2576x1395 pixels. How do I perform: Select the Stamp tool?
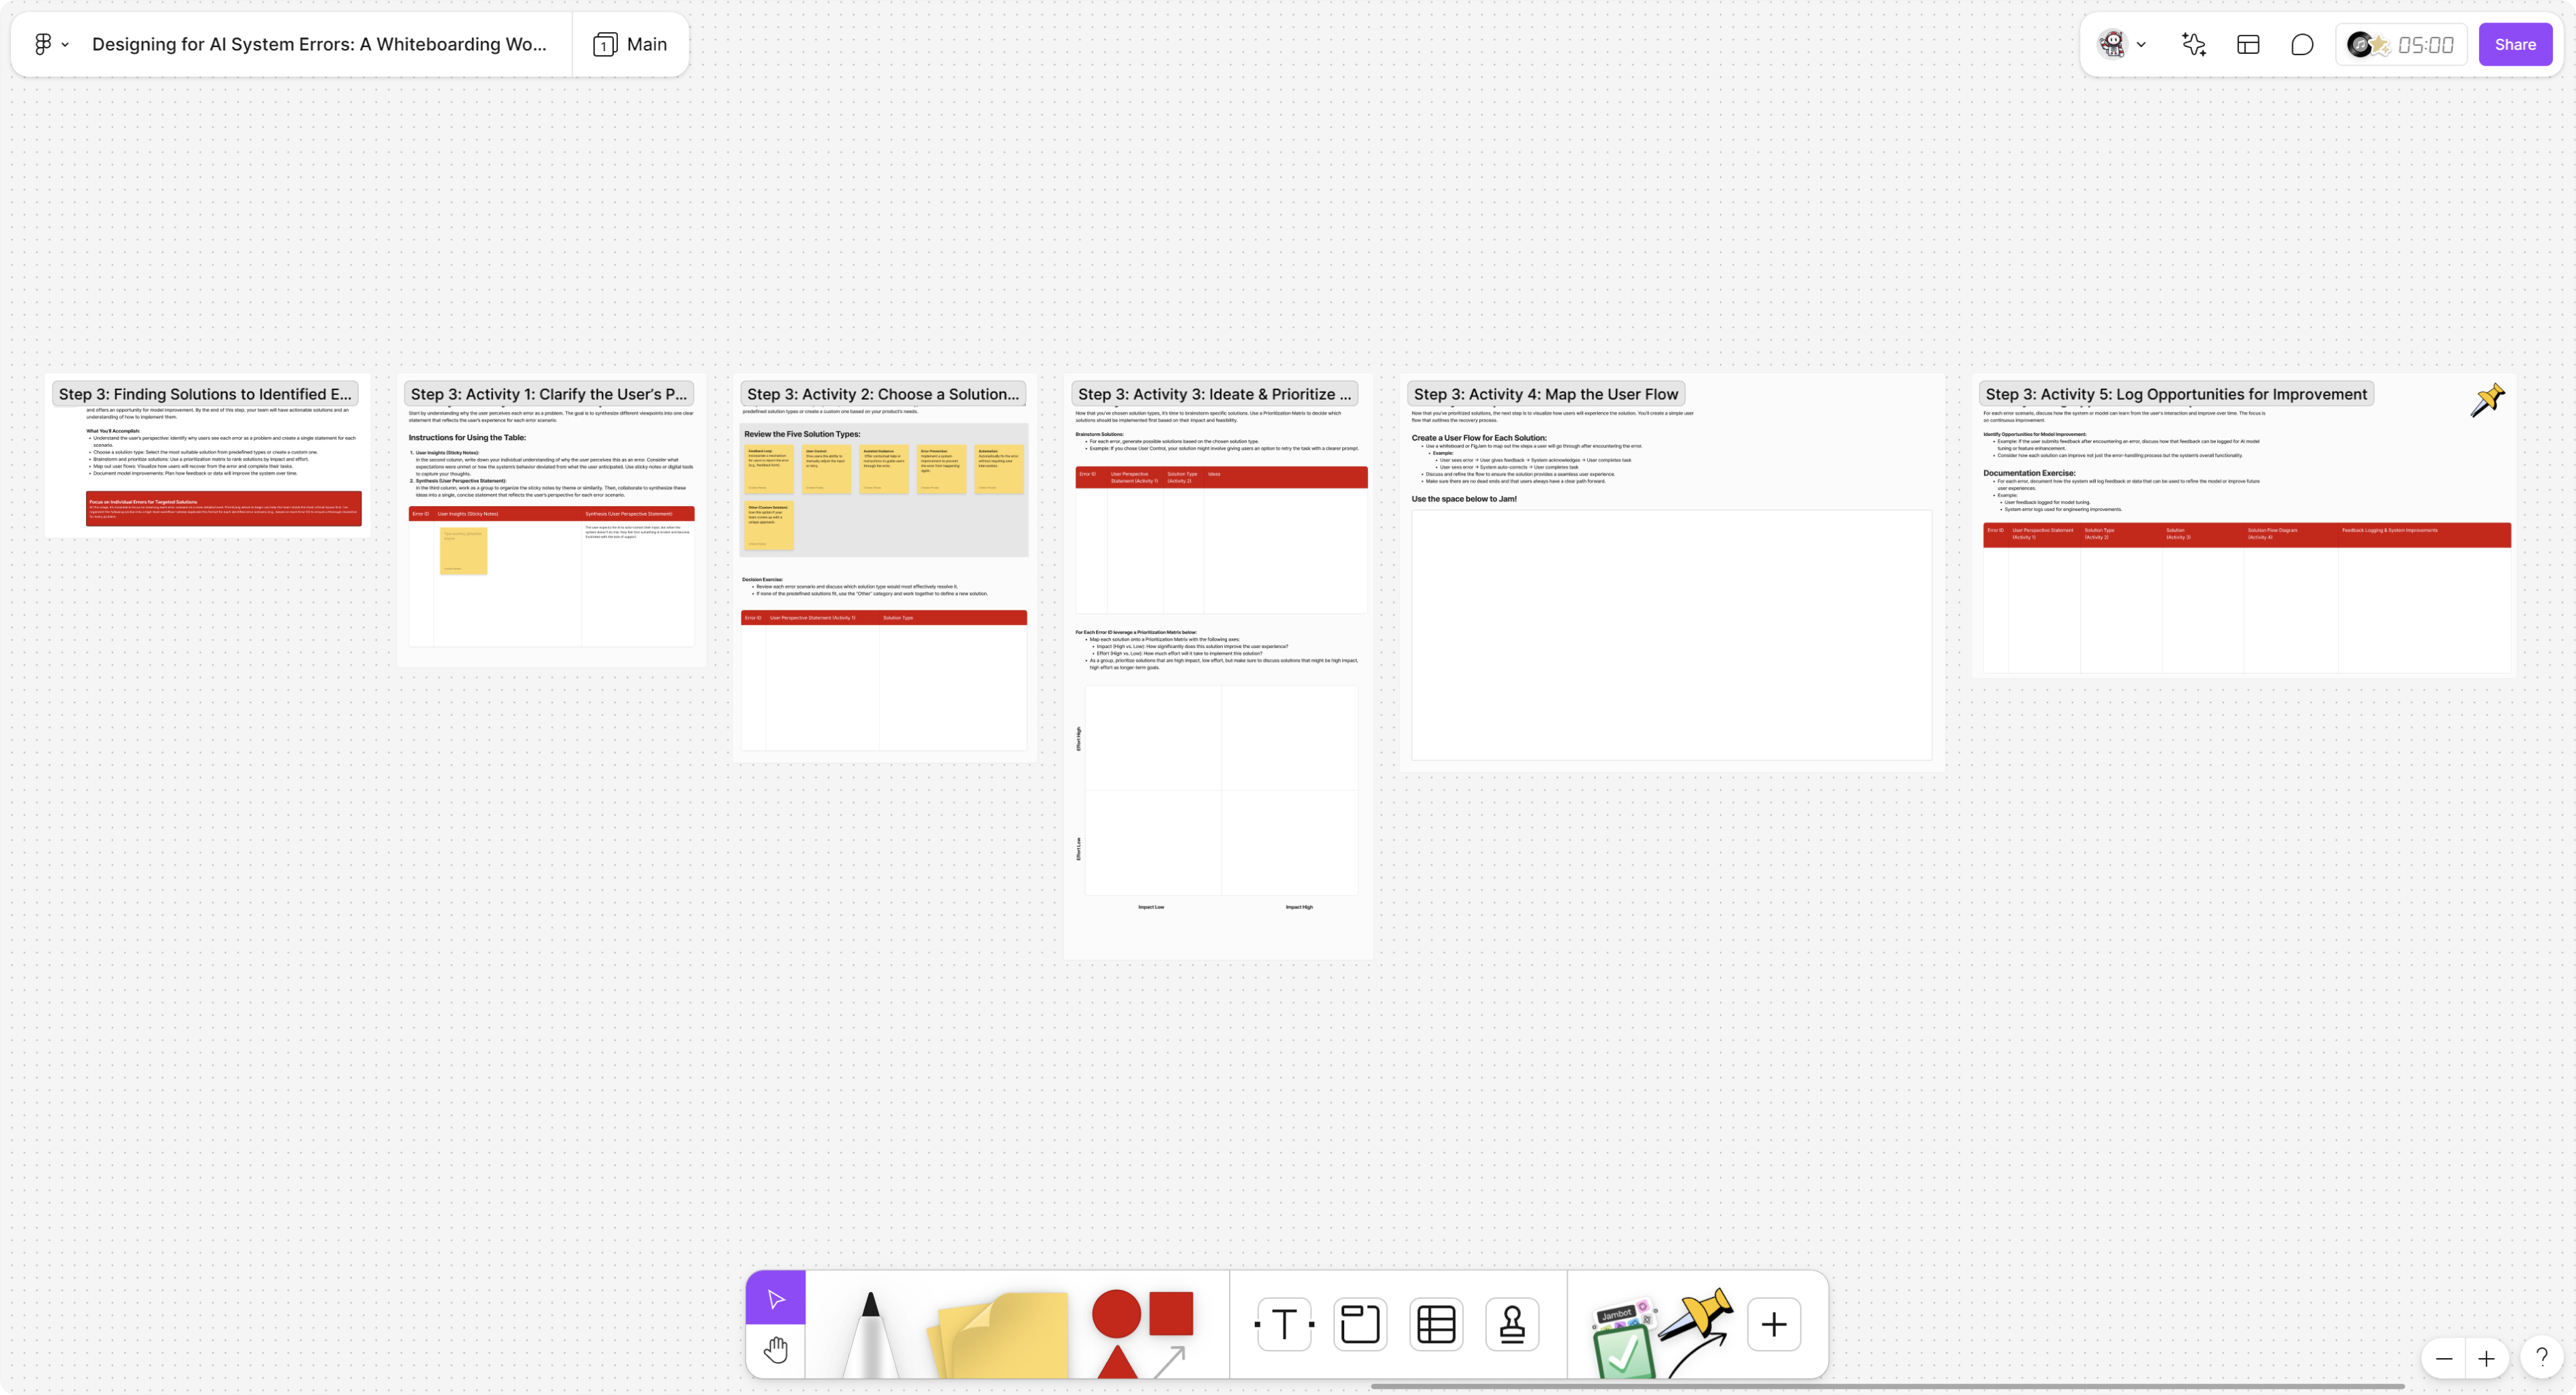click(x=1512, y=1324)
